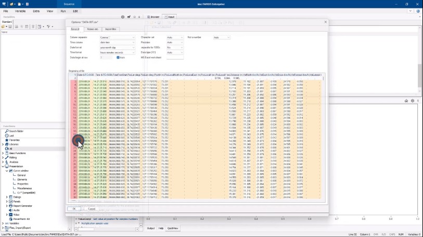Click the settings gear icon above Browser tab

123,17
